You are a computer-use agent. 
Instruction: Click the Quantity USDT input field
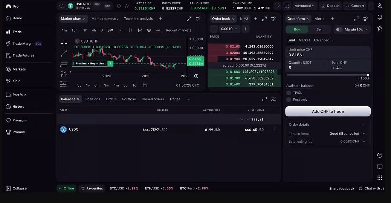[x=307, y=65]
